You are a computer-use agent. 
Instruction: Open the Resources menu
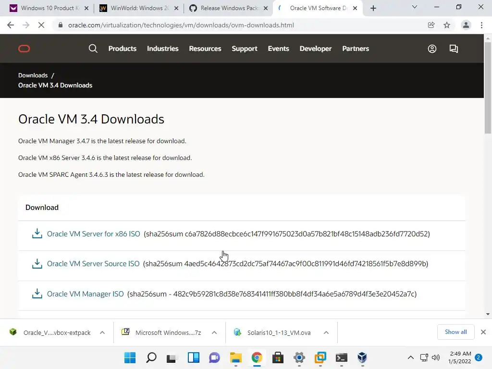(205, 49)
